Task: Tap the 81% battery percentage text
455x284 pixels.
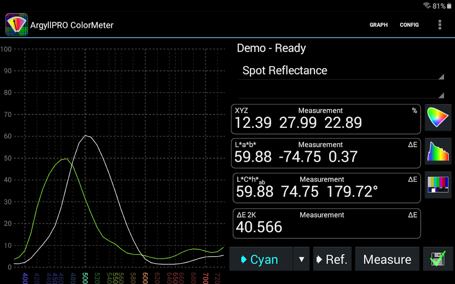Action: click(x=439, y=6)
